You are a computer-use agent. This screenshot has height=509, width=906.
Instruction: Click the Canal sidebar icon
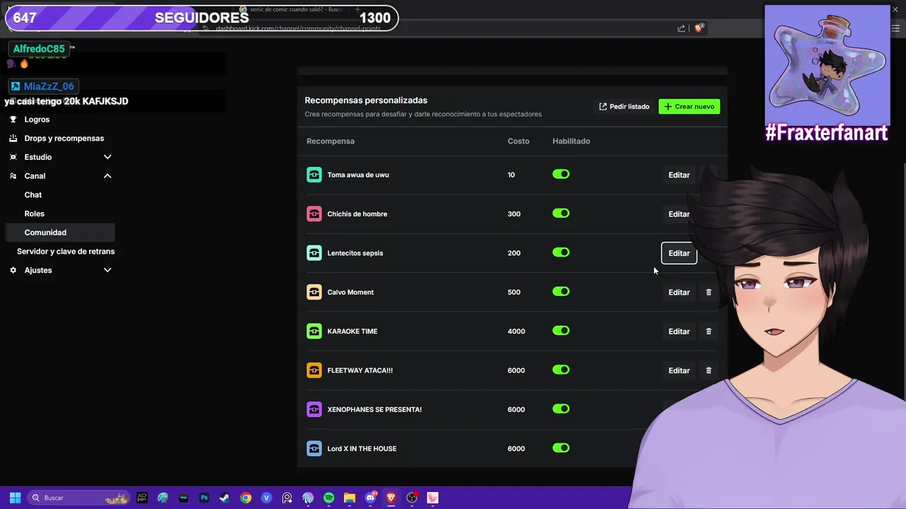coord(13,175)
